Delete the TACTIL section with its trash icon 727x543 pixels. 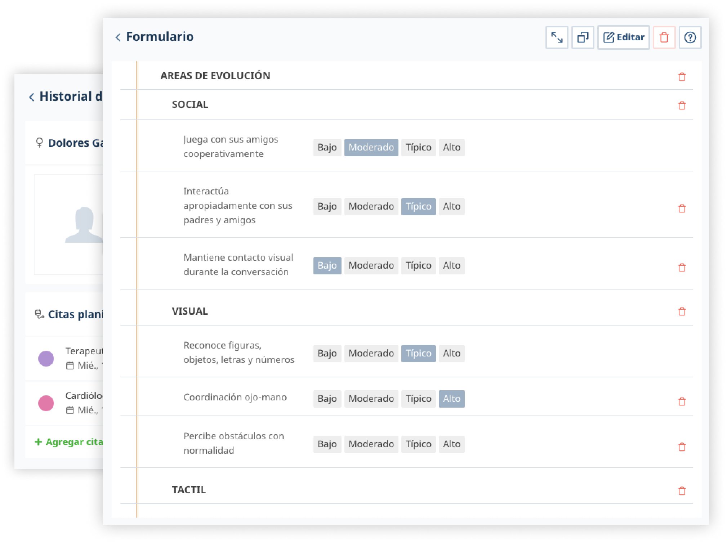tap(682, 491)
